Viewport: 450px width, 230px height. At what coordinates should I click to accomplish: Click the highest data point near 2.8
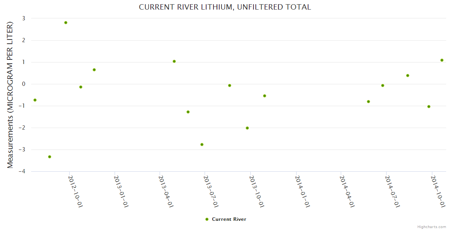(66, 23)
